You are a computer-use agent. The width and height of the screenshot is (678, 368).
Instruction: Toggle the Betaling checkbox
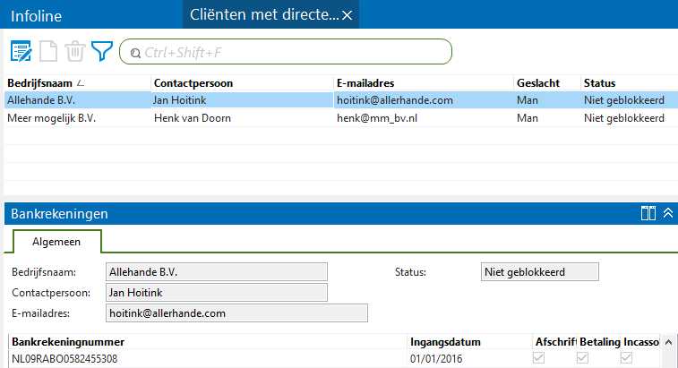[582, 357]
